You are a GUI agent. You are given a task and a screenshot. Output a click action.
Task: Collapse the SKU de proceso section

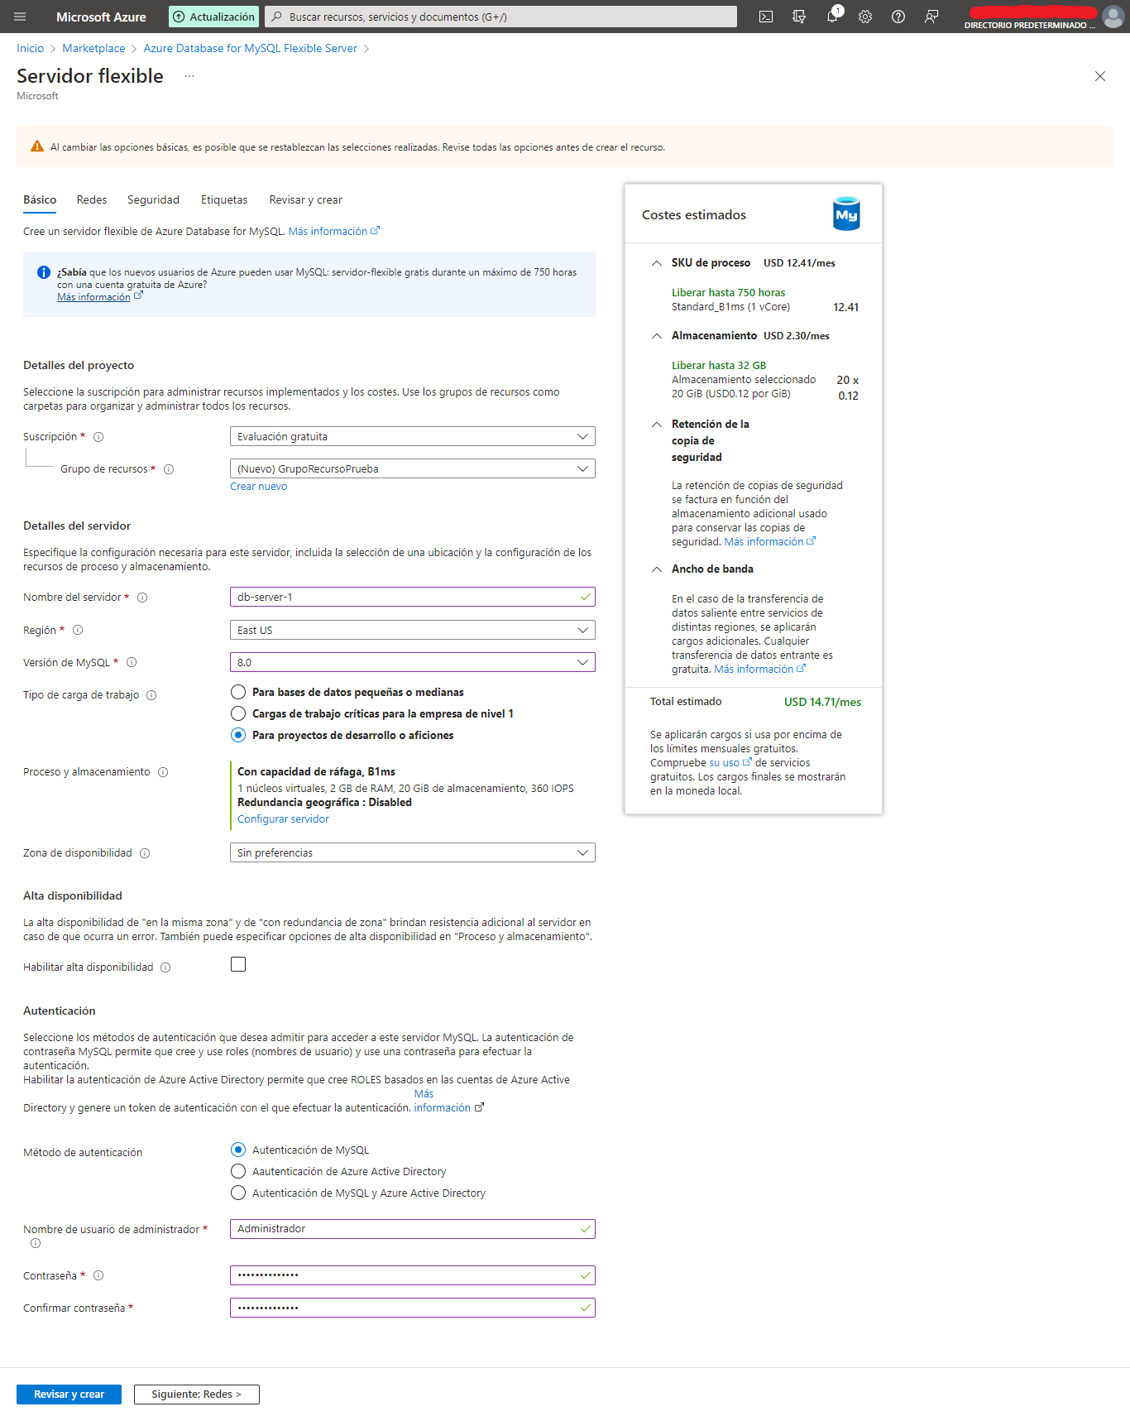[657, 263]
